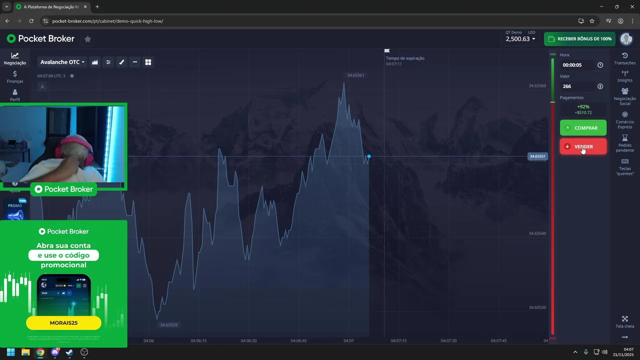Click the trader sentiment bar
Image resolution: width=640 pixels, height=360 pixels.
552,196
